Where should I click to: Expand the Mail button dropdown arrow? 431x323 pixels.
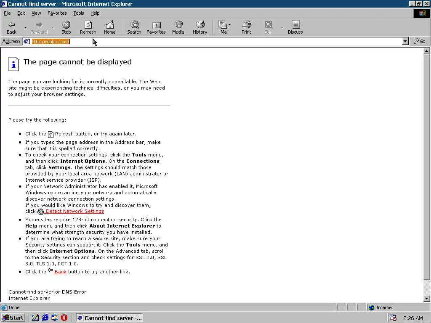pyautogui.click(x=229, y=25)
